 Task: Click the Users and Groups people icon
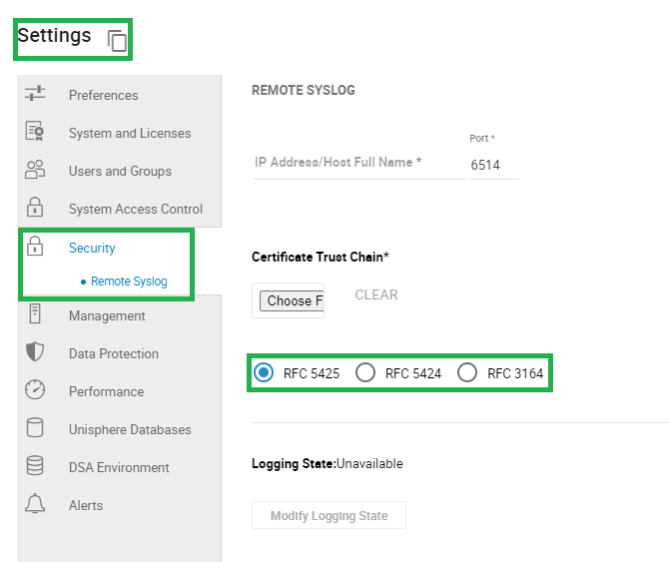click(35, 170)
